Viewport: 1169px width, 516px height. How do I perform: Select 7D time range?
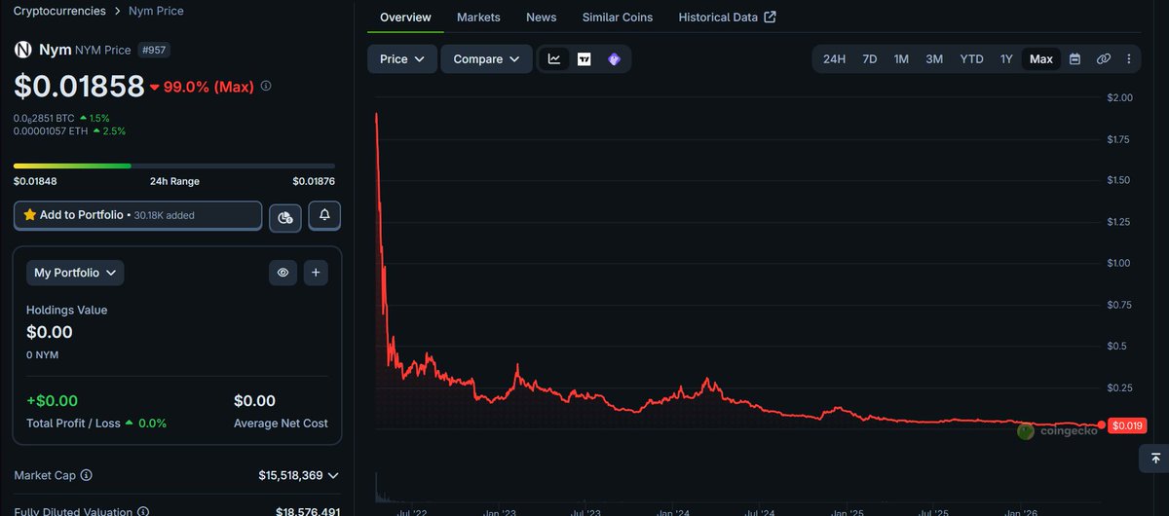(870, 59)
